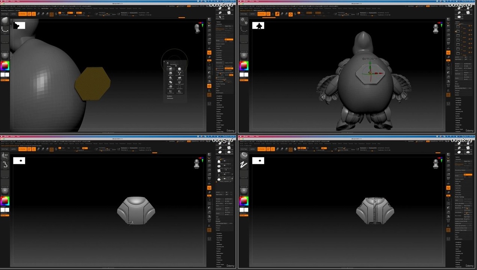Click BPR render icon in 00:06:06 frame
The height and width of the screenshot is (270, 477).
[209, 19]
